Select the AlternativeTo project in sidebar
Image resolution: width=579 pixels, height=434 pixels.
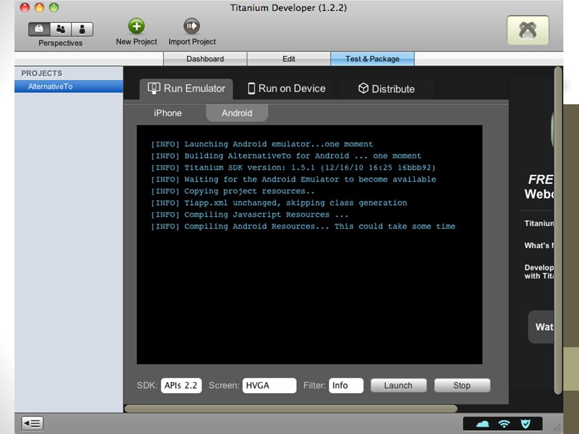69,86
